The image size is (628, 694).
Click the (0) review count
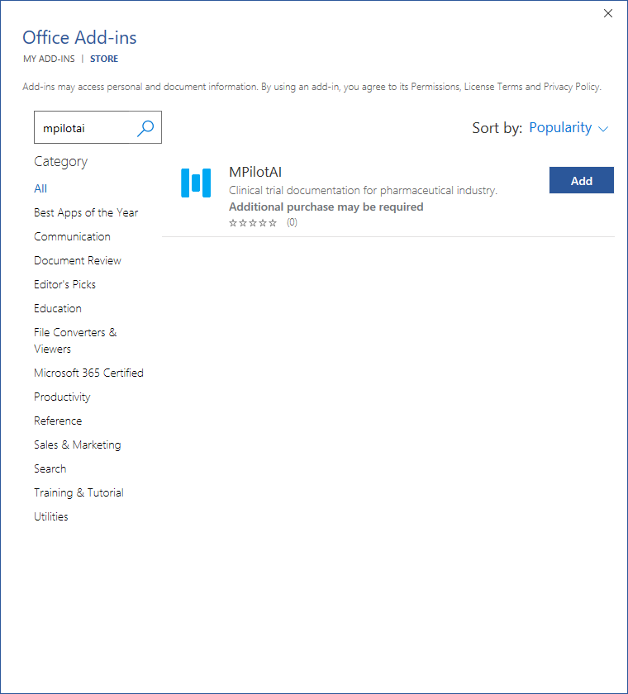tap(292, 222)
